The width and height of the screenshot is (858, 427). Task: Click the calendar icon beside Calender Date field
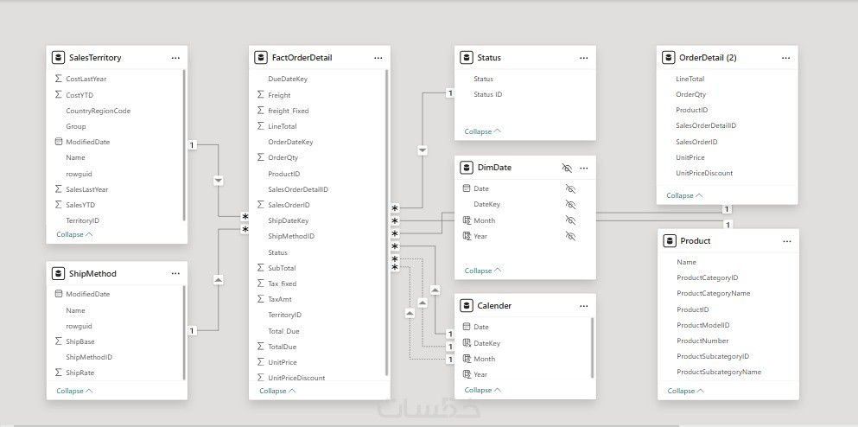467,327
